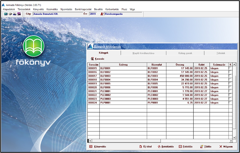Open the Nyomtatás menu
Image resolution: width=240 pixels, height=153 pixels.
(x=66, y=9)
